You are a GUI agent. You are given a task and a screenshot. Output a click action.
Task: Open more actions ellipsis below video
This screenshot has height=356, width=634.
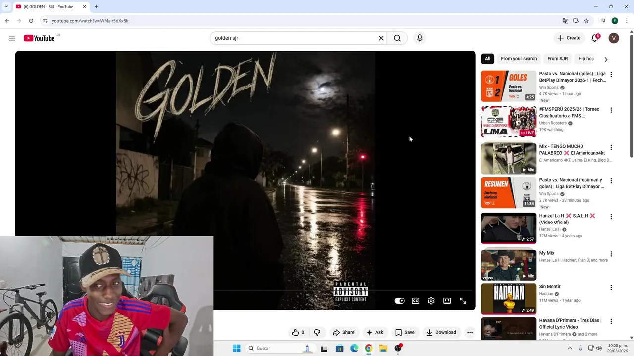coord(470,332)
